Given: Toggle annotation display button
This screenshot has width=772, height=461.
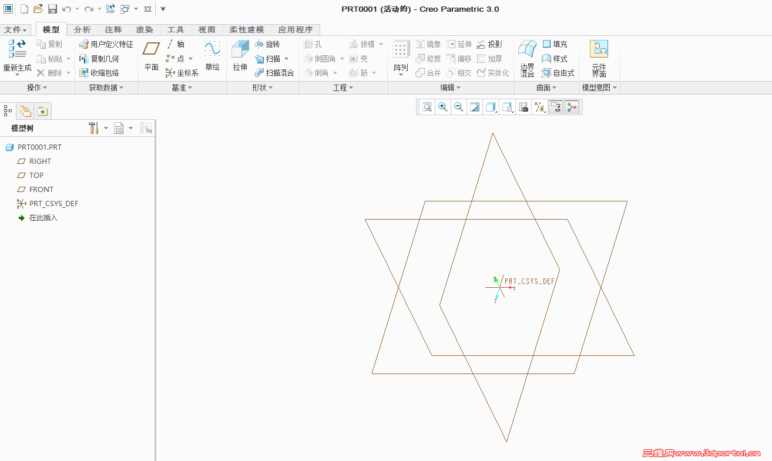Looking at the screenshot, I should pyautogui.click(x=556, y=107).
